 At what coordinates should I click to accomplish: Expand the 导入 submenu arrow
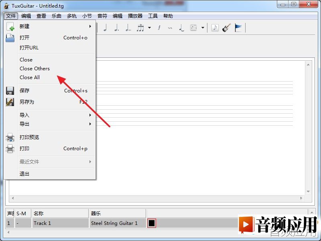[90, 115]
